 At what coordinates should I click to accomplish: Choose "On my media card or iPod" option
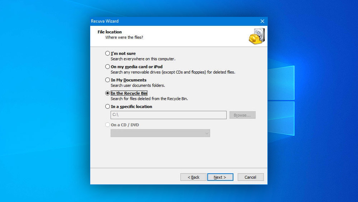tap(107, 67)
